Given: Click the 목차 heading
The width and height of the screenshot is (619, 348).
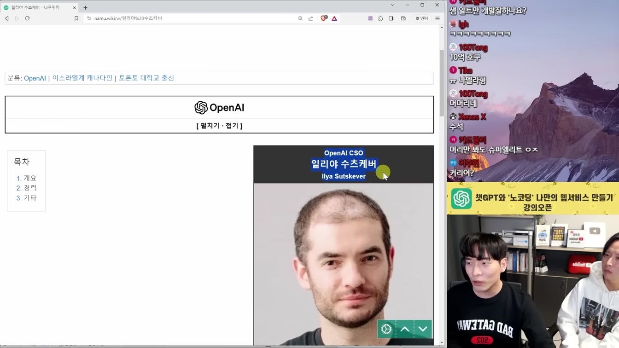Looking at the screenshot, I should pos(22,162).
